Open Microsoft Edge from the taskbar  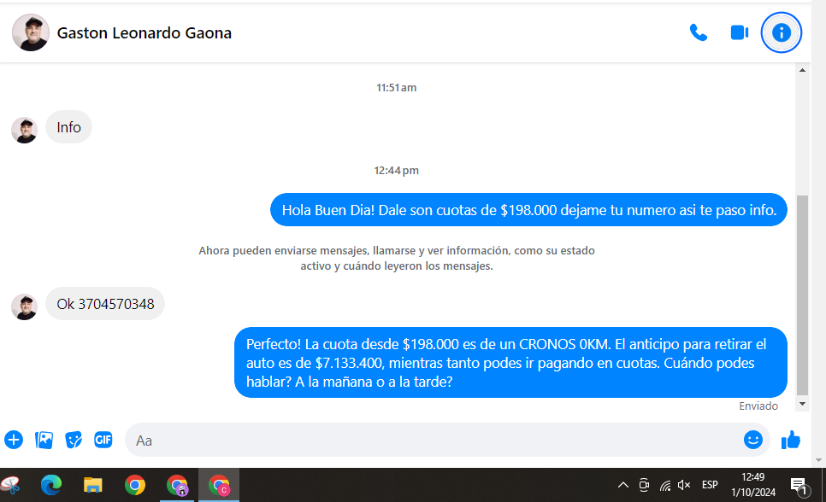coord(51,485)
